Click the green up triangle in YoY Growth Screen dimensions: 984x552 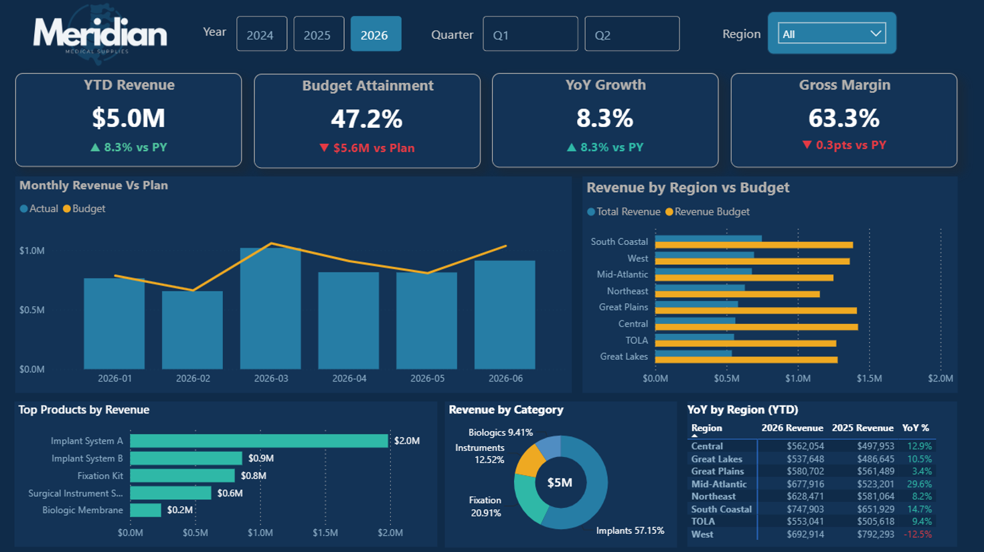572,147
